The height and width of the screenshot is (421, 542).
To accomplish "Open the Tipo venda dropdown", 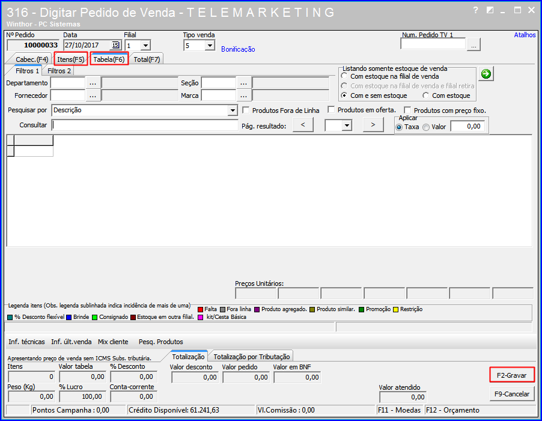I will pyautogui.click(x=210, y=46).
